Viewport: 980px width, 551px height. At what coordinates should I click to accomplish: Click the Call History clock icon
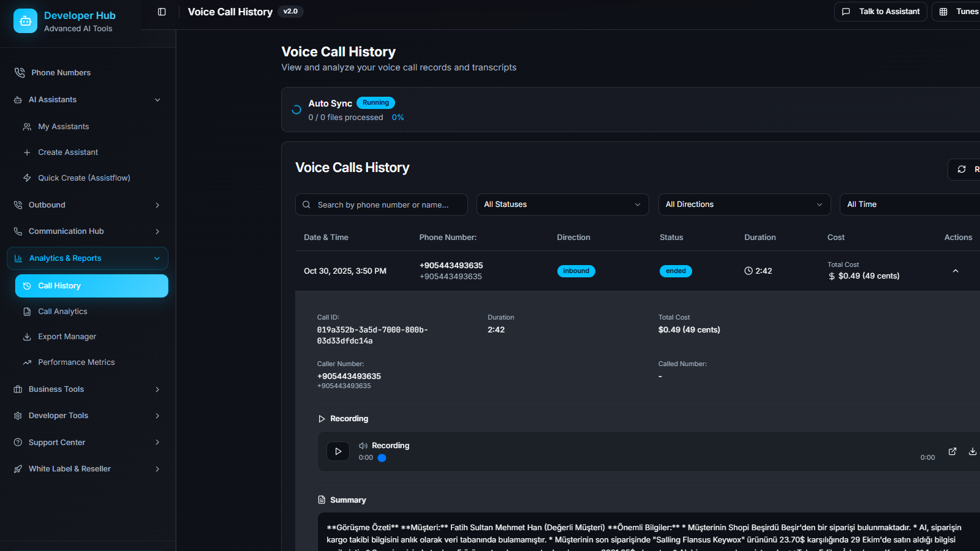pyautogui.click(x=27, y=286)
